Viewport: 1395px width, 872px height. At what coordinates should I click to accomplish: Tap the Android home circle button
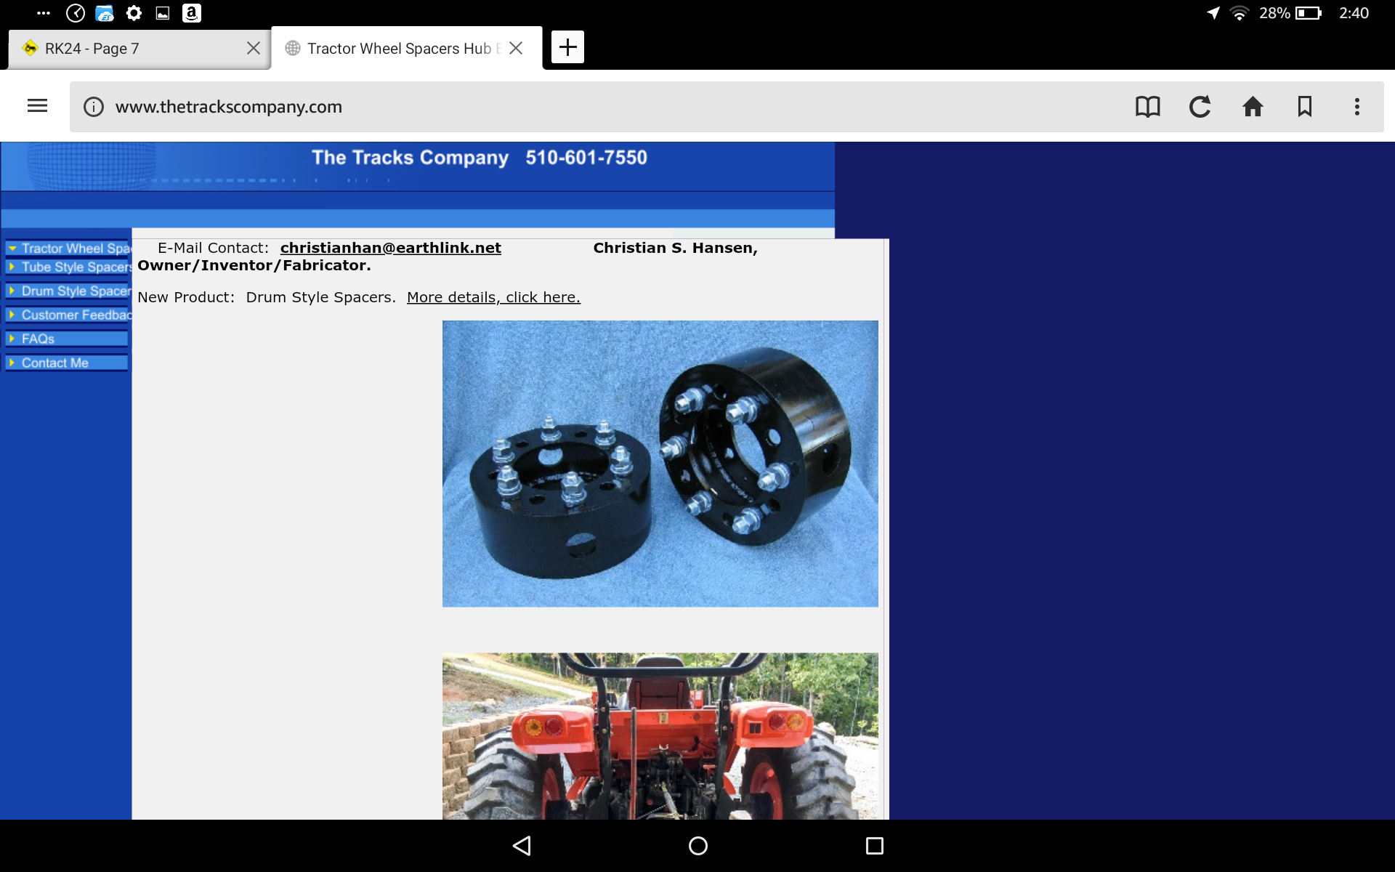697,845
